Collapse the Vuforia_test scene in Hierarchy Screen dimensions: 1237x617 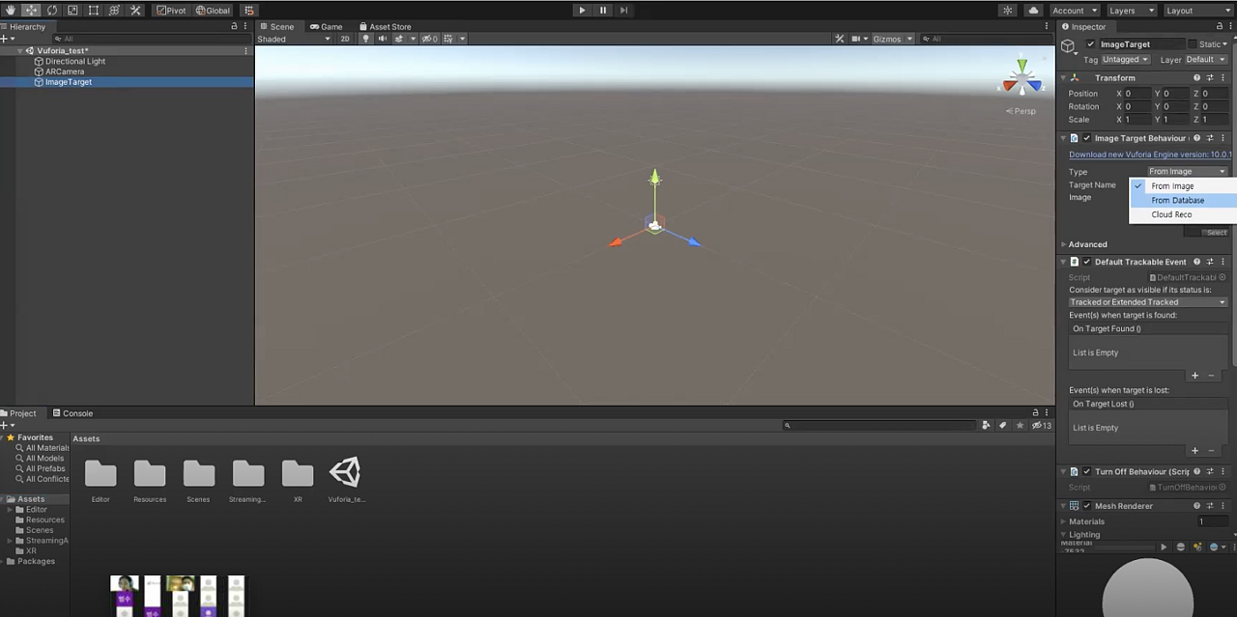coord(20,50)
